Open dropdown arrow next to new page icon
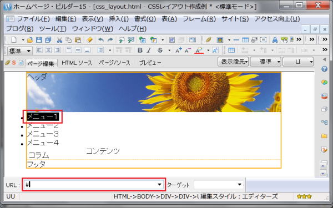 23,40
